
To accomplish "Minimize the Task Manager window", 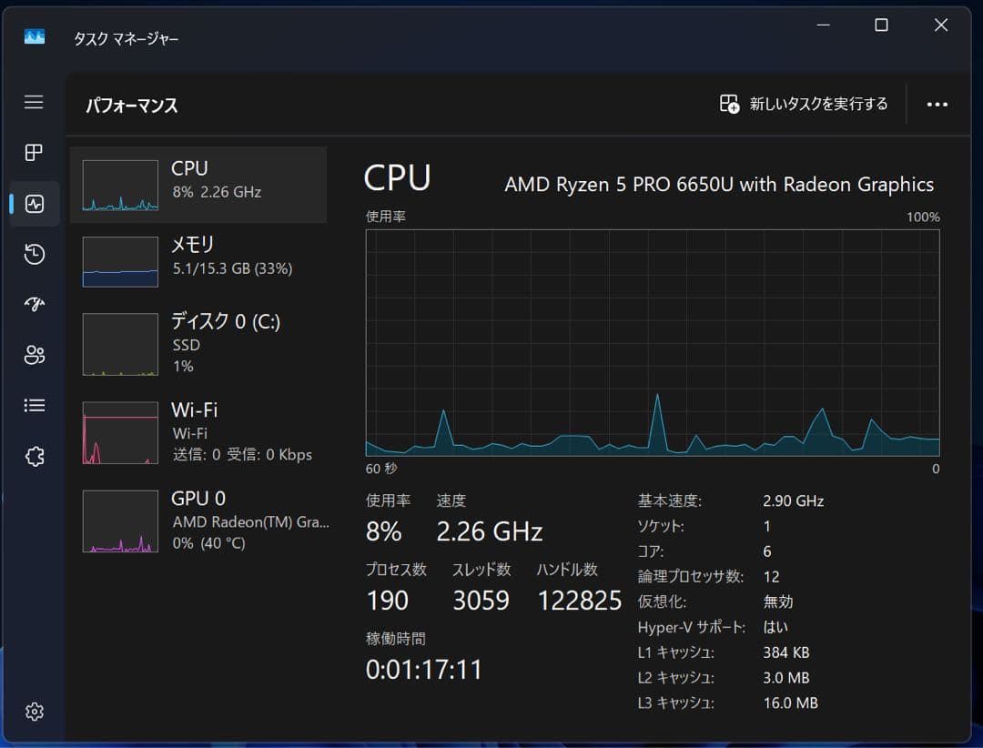I will (823, 25).
